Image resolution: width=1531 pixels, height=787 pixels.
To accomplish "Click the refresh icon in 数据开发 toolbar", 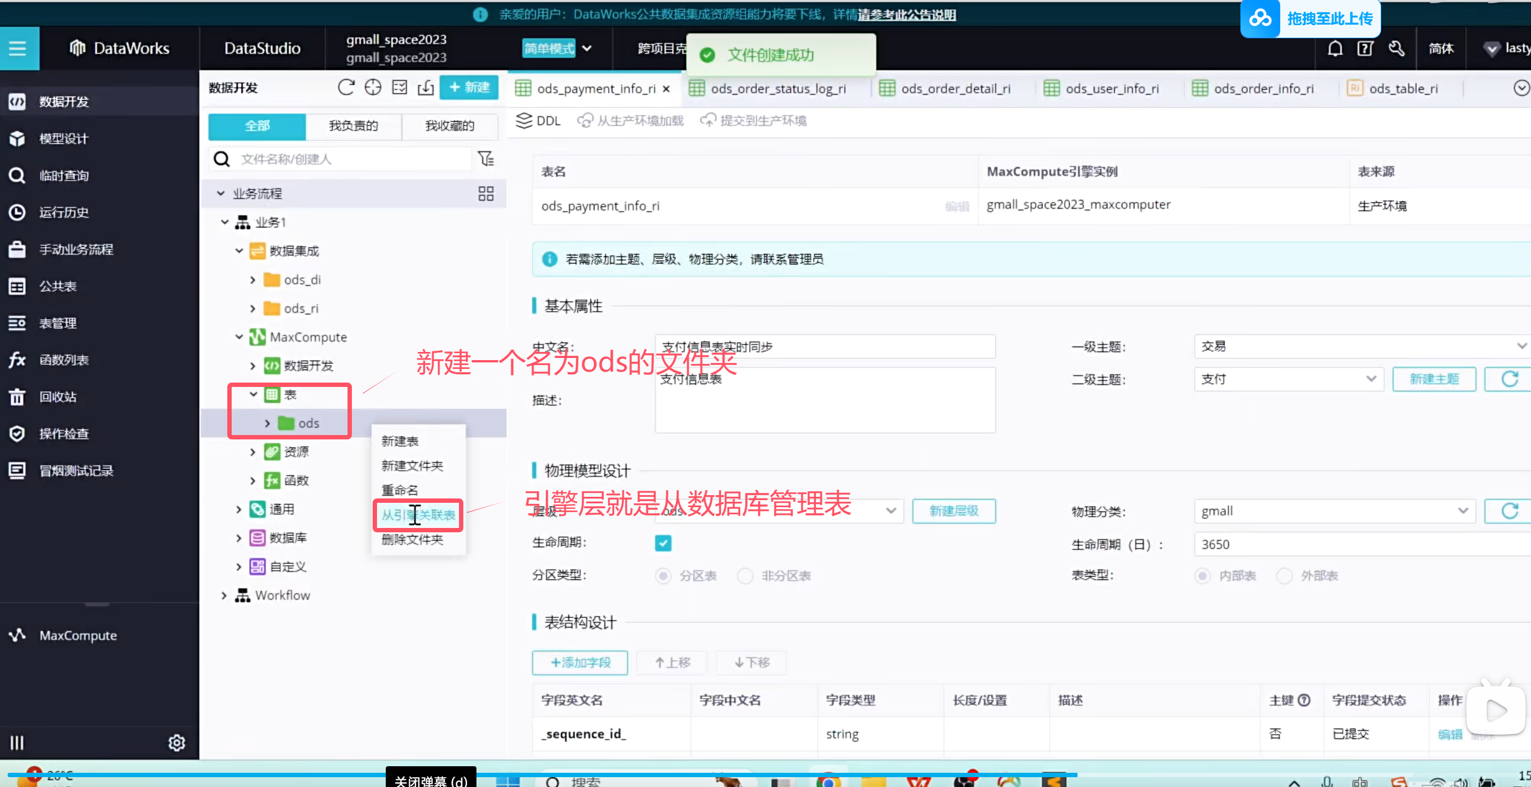I will pyautogui.click(x=346, y=87).
